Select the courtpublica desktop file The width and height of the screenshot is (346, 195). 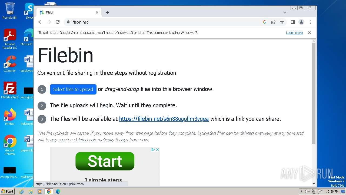10,172
